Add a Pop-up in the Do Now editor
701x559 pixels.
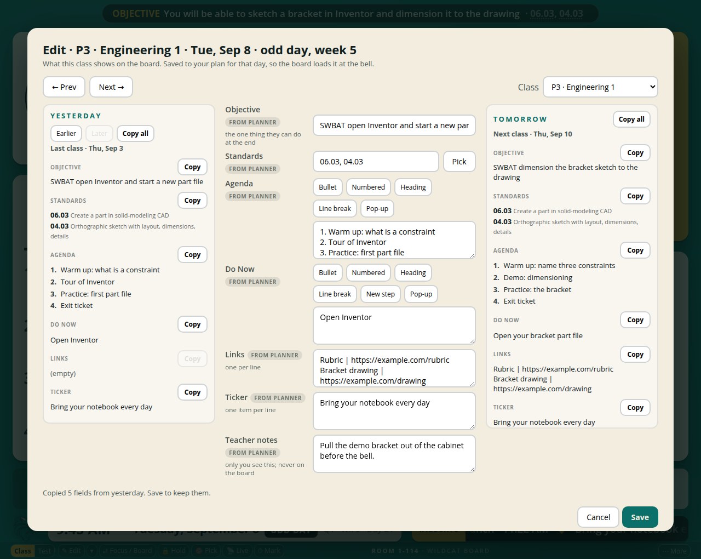[421, 294]
